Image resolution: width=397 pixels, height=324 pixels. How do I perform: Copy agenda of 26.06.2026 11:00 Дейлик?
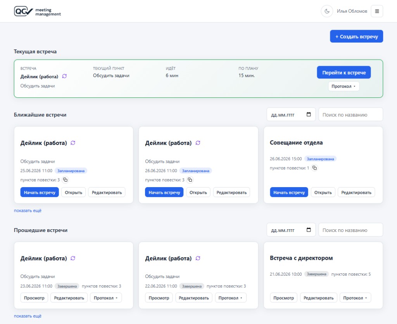[190, 180]
